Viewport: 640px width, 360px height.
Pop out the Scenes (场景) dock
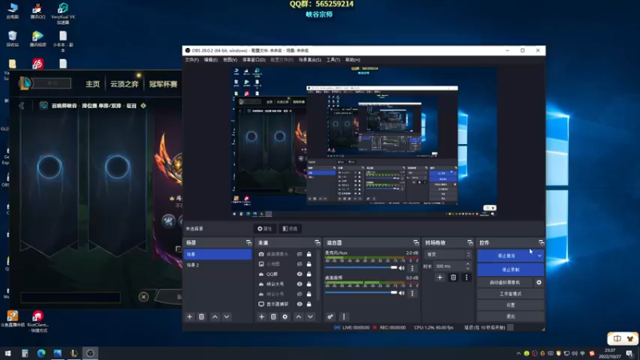(249, 242)
